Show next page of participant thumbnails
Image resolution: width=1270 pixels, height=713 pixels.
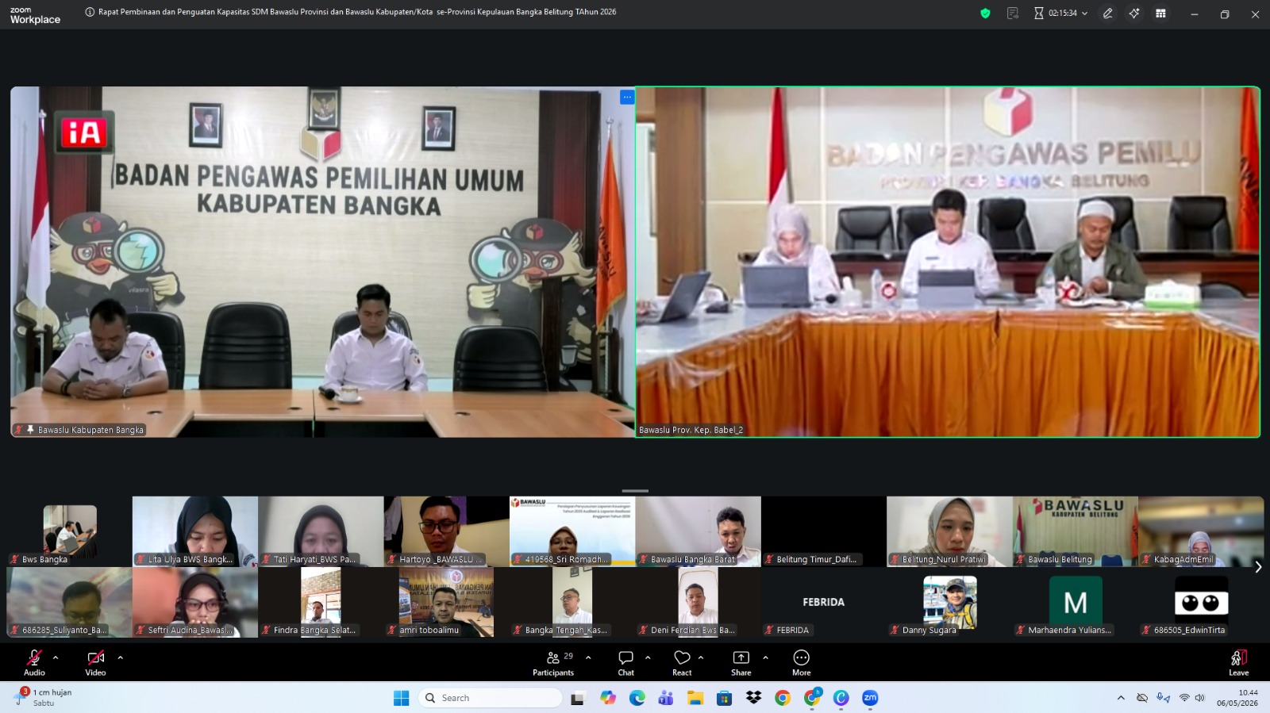1258,566
